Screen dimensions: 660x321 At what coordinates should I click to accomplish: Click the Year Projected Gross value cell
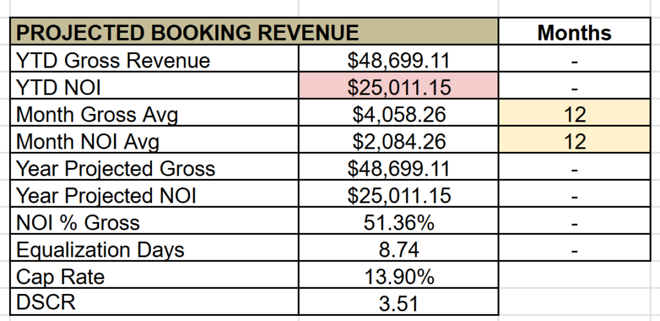(398, 169)
